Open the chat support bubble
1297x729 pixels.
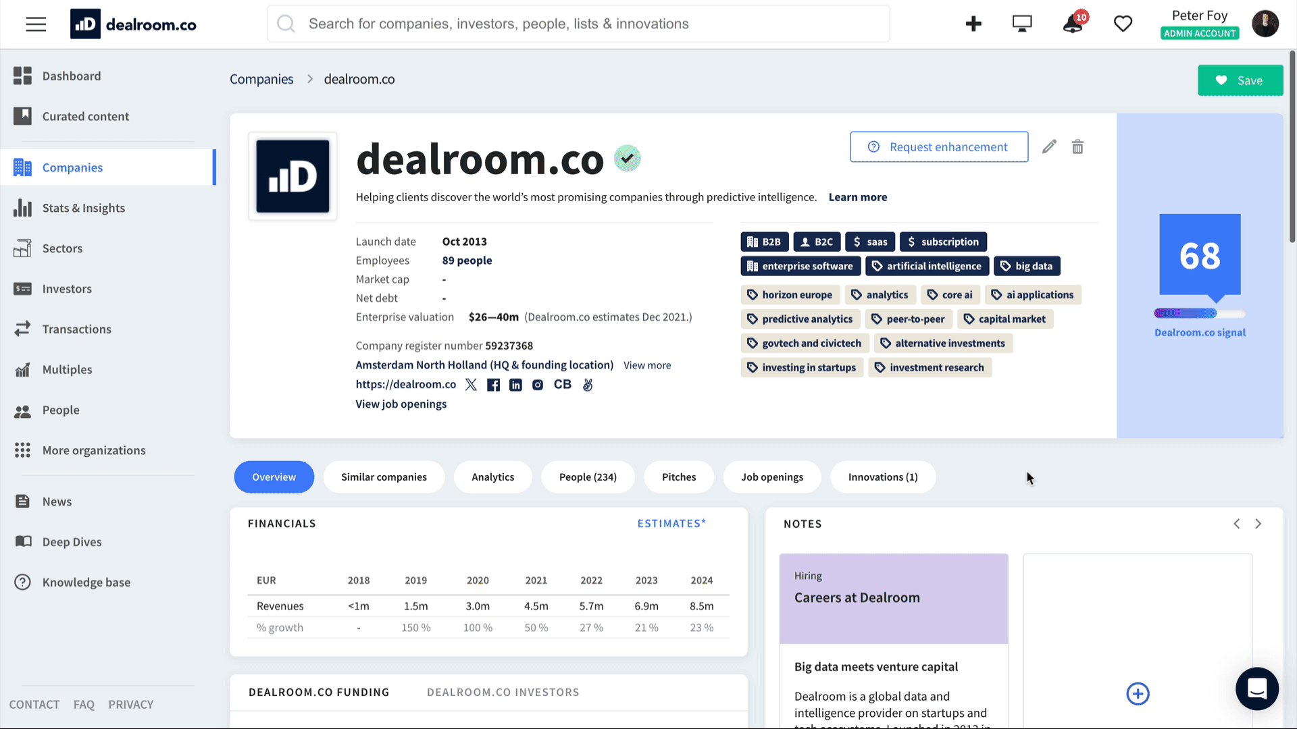coord(1257,688)
